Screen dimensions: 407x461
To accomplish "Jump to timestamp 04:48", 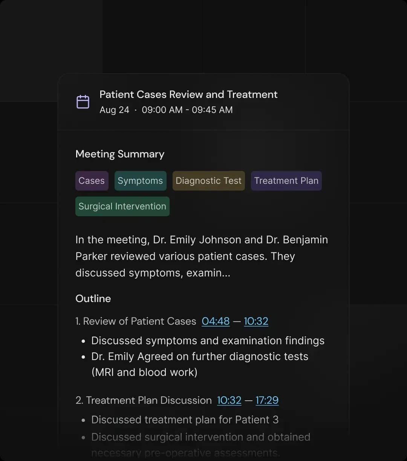I will coord(216,321).
